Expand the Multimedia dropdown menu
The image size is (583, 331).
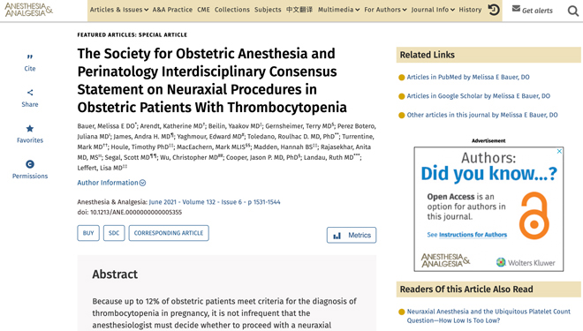(338, 10)
